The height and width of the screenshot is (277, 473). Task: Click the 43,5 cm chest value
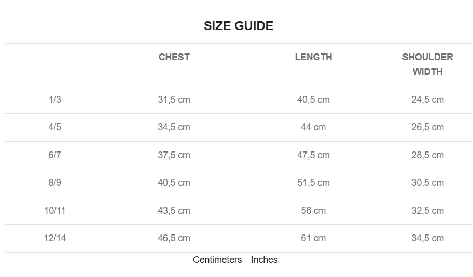(x=174, y=211)
